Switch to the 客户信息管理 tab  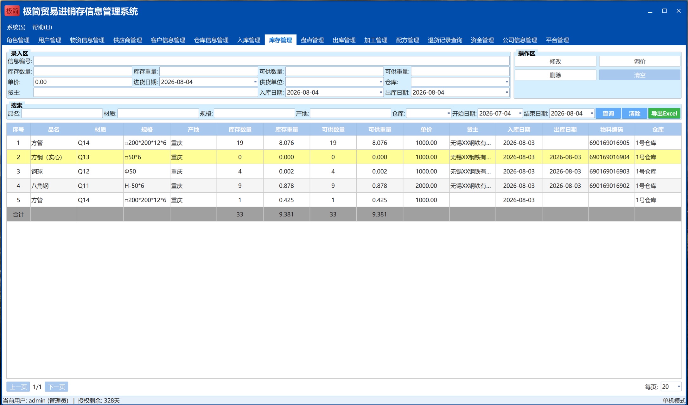(168, 40)
